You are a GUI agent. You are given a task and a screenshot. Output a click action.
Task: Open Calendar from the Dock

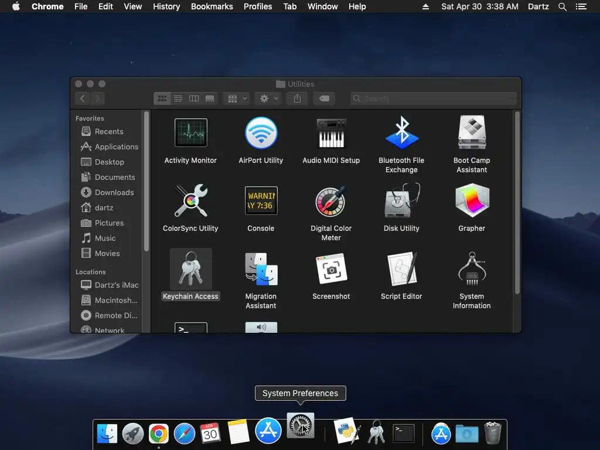[210, 433]
